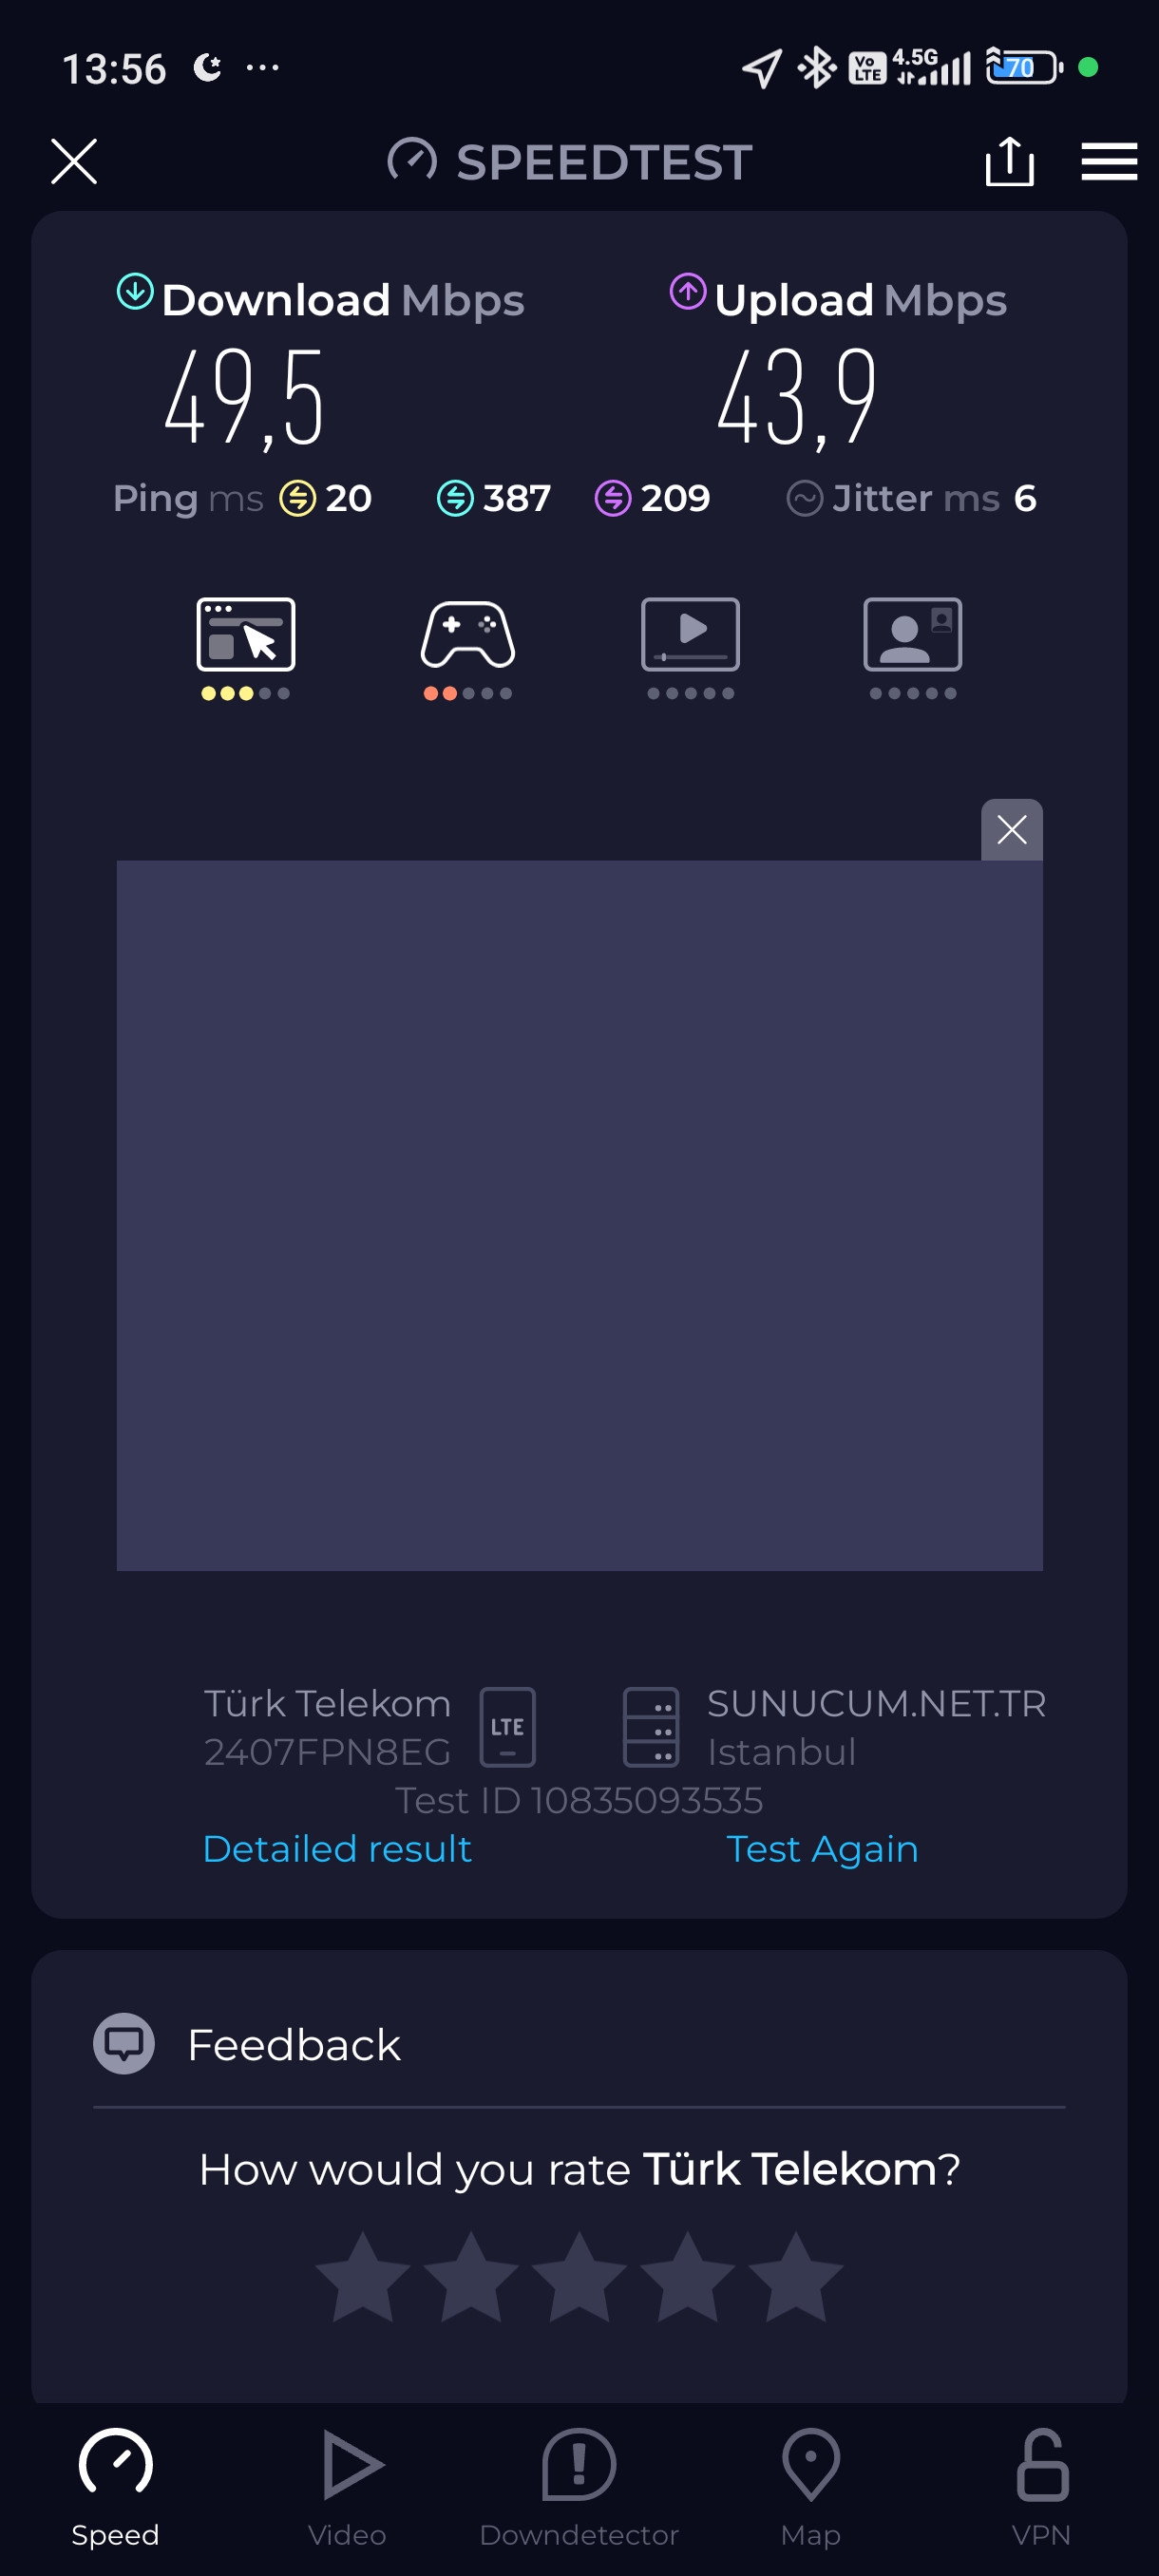Open the Detailed result link
Image resolution: width=1159 pixels, height=2576 pixels.
pyautogui.click(x=337, y=1848)
